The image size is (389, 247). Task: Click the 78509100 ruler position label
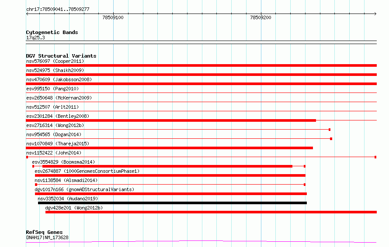click(113, 17)
